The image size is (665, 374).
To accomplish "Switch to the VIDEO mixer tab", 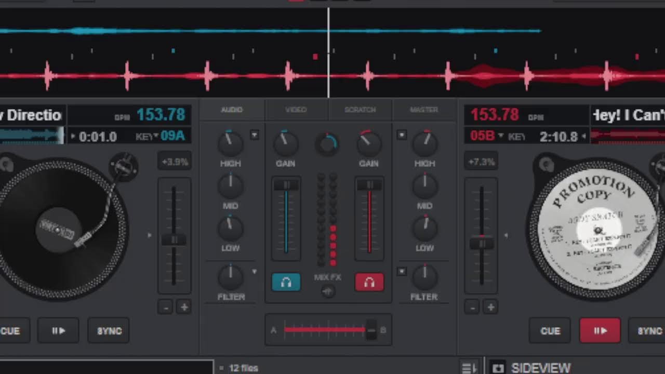I will tap(296, 110).
